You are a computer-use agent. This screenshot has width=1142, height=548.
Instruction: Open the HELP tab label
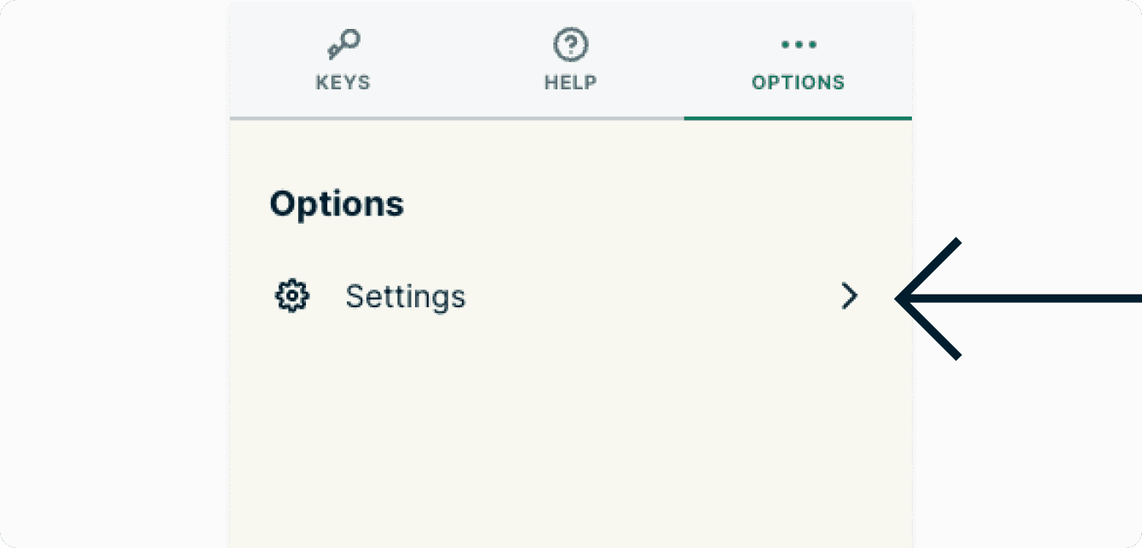(570, 83)
